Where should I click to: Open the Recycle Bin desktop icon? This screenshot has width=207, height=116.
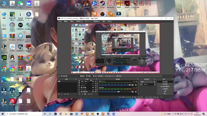click(4, 26)
